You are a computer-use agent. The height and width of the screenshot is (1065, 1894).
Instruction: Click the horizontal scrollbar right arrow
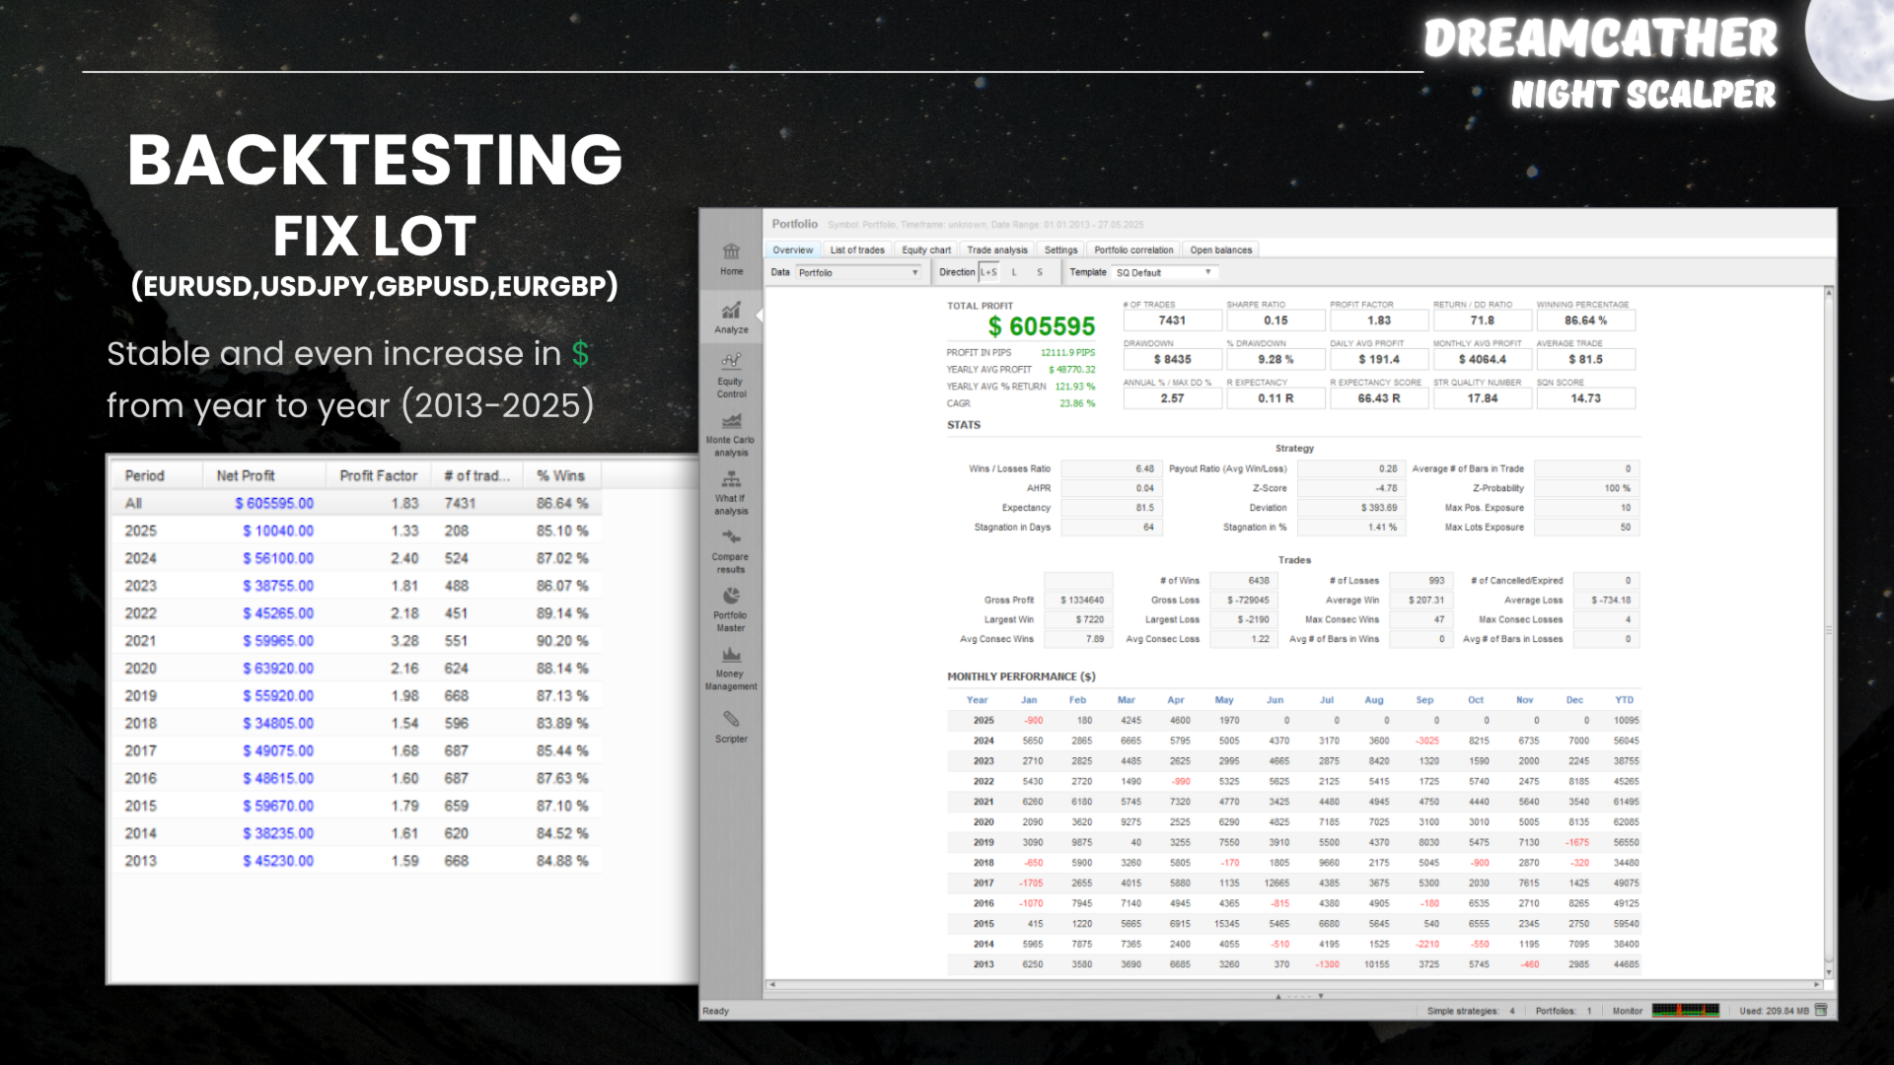pos(1816,984)
